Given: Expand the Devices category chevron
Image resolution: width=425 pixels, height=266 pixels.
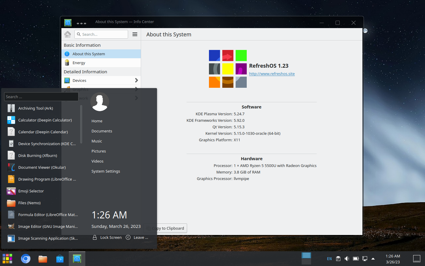Looking at the screenshot, I should (136, 80).
